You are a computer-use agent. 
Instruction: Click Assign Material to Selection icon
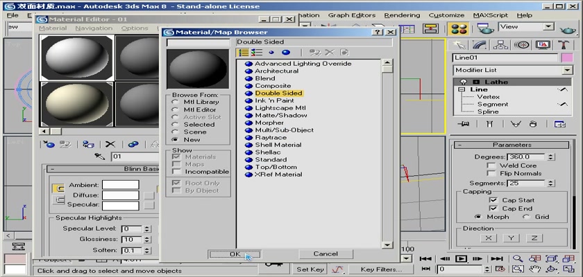tap(88, 144)
